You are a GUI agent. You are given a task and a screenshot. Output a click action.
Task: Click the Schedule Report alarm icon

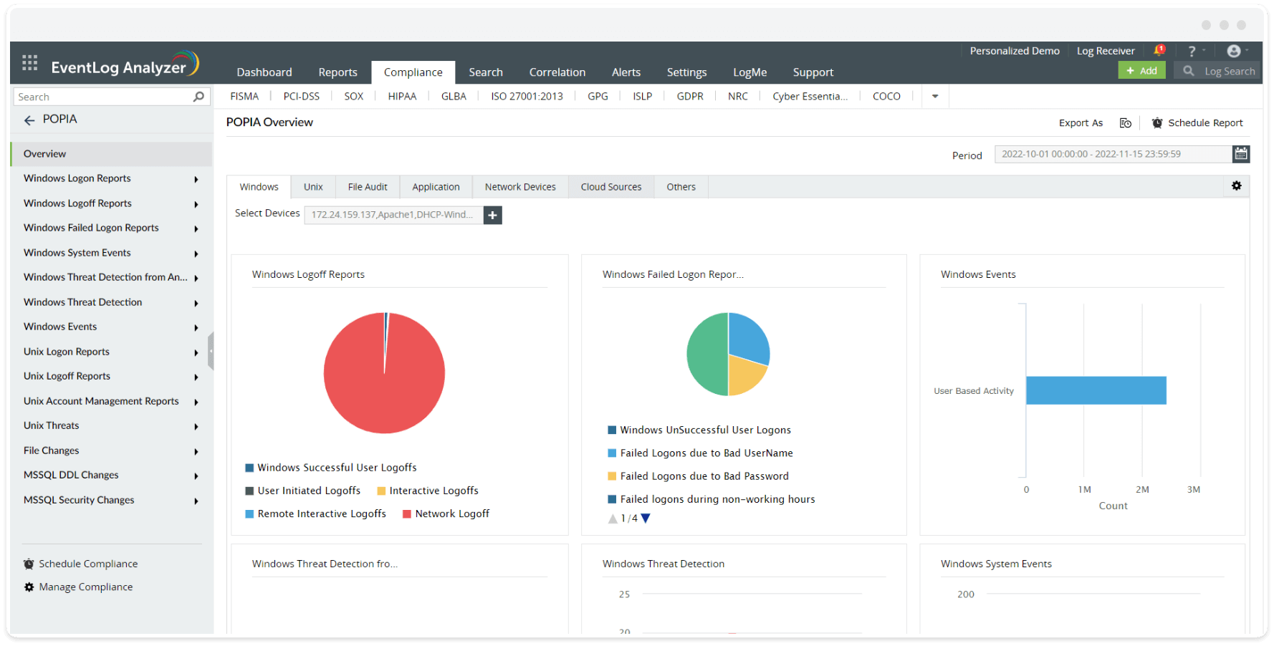1157,123
